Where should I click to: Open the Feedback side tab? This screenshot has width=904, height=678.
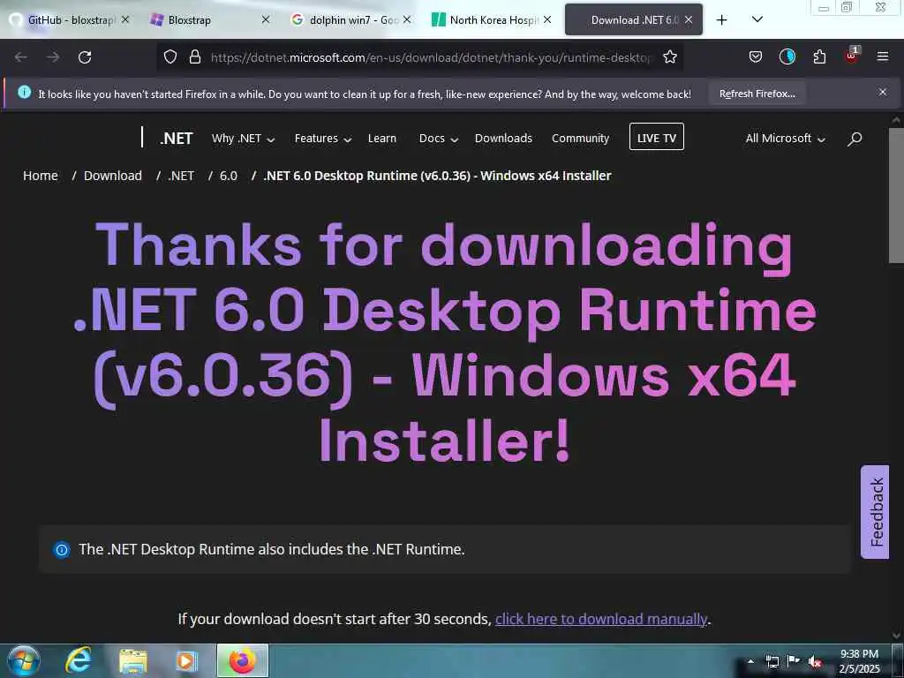click(875, 512)
